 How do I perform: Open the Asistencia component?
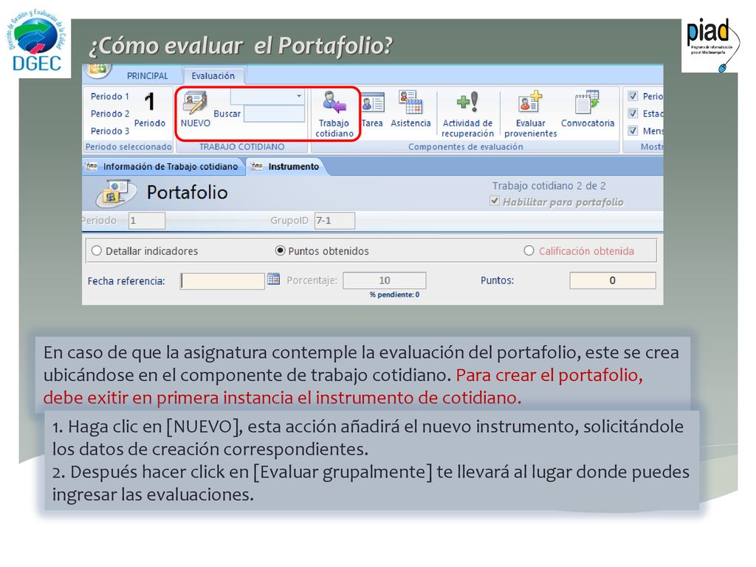(x=410, y=109)
